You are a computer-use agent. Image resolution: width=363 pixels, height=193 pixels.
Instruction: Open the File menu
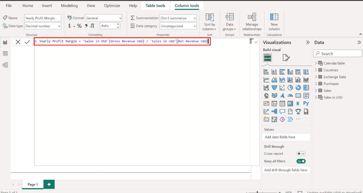tap(9, 6)
